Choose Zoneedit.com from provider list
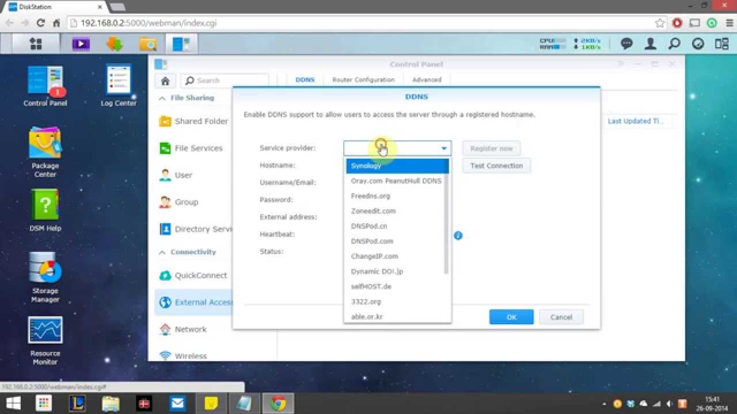 pyautogui.click(x=396, y=211)
